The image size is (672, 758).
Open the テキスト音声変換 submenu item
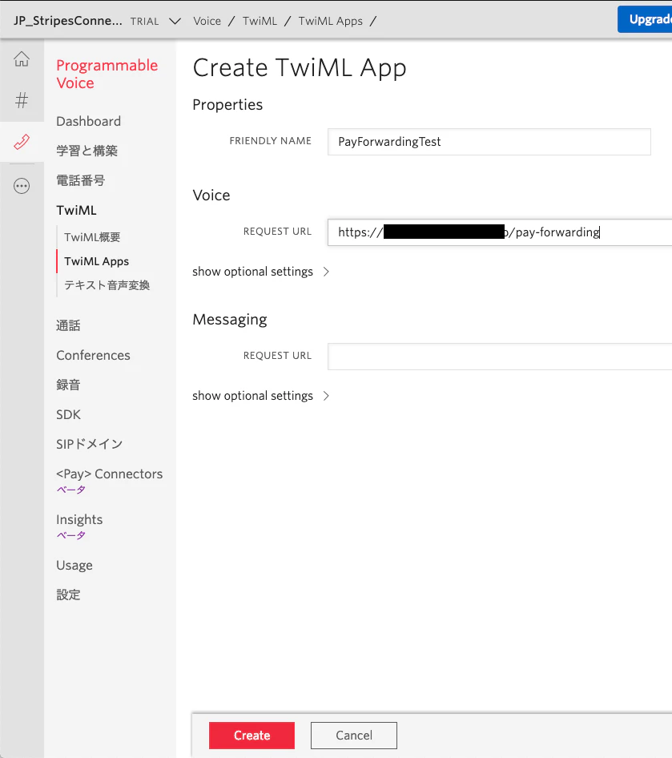107,285
